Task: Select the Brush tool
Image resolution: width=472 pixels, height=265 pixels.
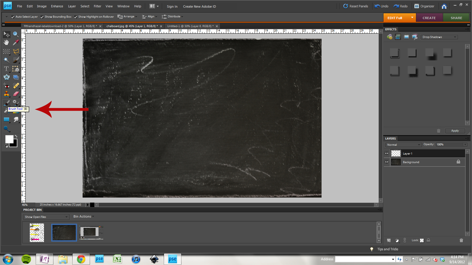Action: [6, 102]
